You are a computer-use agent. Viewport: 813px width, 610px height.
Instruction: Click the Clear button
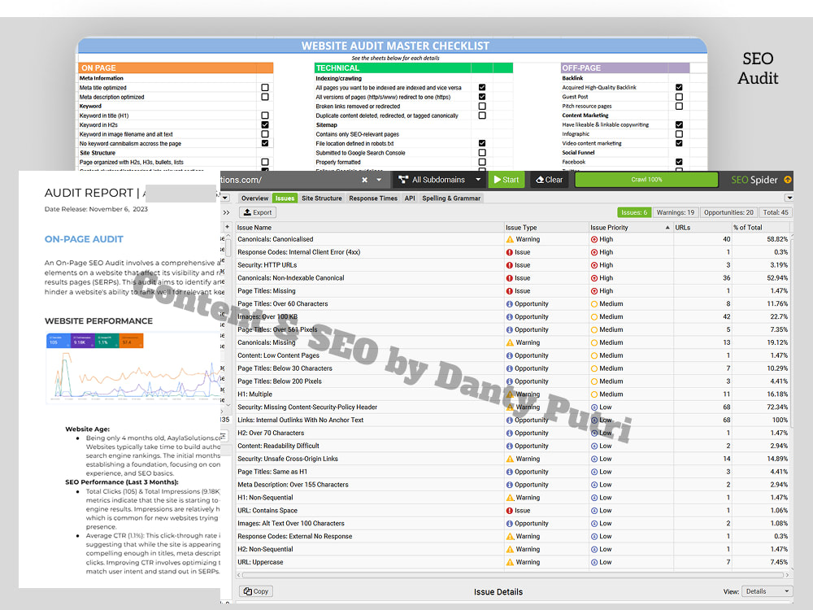(549, 180)
